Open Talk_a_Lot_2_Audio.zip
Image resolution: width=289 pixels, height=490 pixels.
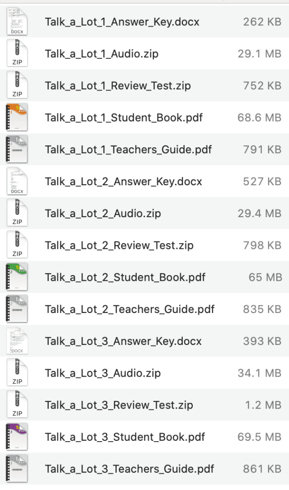tap(104, 213)
